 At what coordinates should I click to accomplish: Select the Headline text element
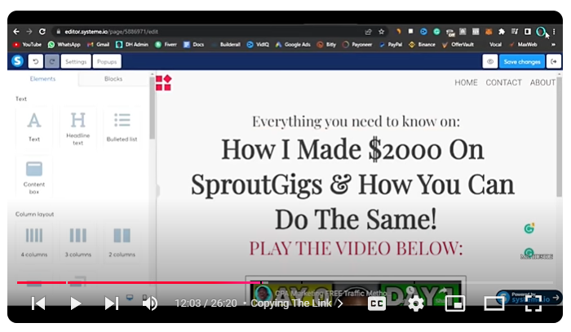[78, 127]
